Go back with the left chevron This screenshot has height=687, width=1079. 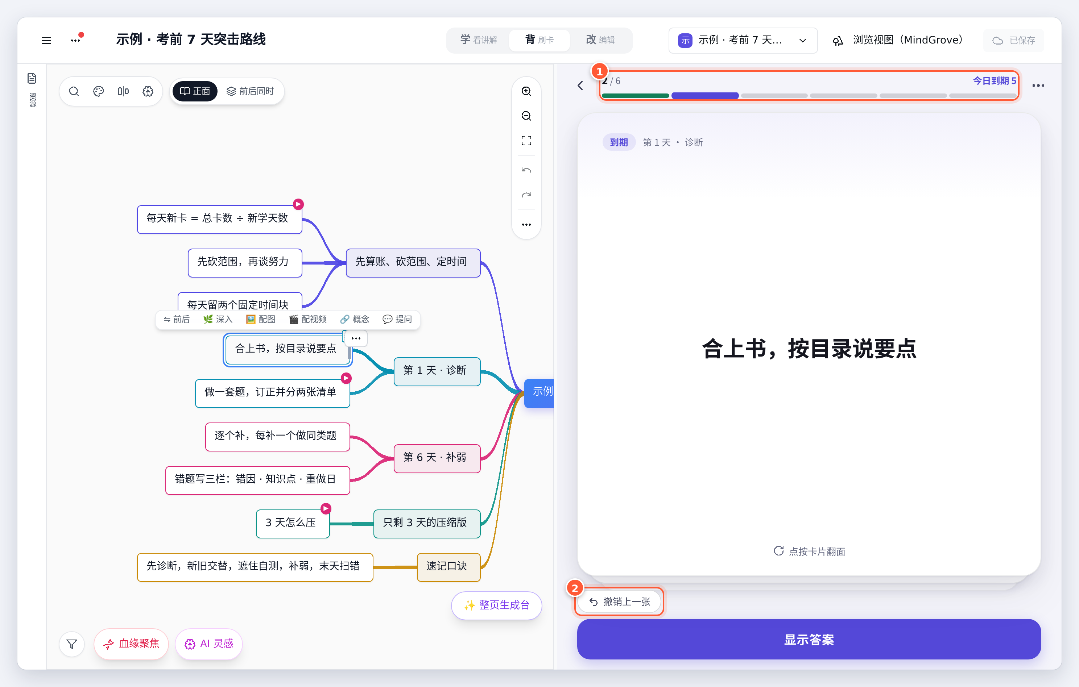click(580, 85)
